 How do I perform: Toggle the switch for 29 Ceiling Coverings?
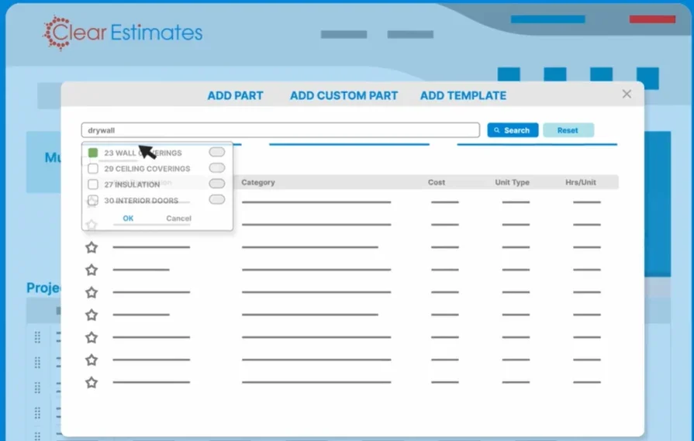click(x=217, y=167)
